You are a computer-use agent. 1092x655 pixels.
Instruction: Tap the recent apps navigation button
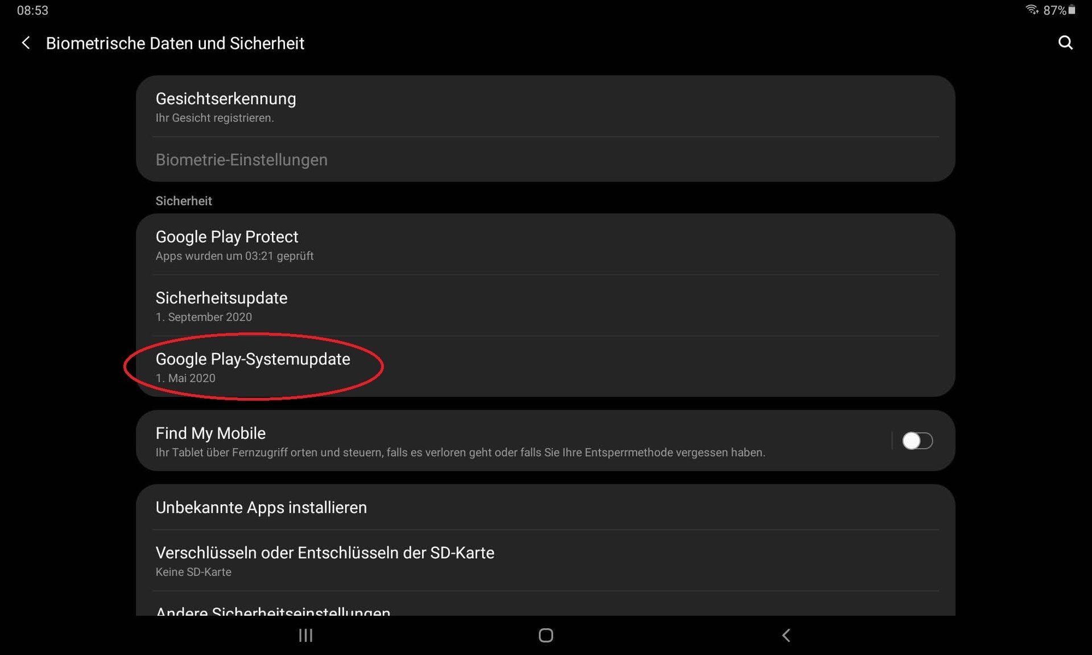305,635
